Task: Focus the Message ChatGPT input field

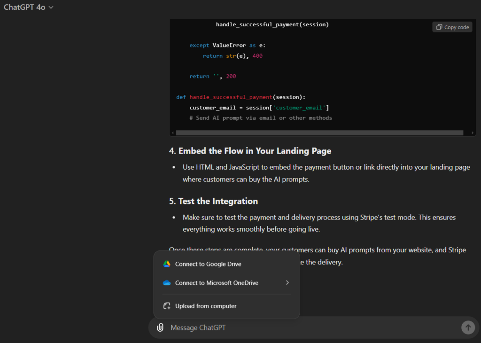Action: 312,327
